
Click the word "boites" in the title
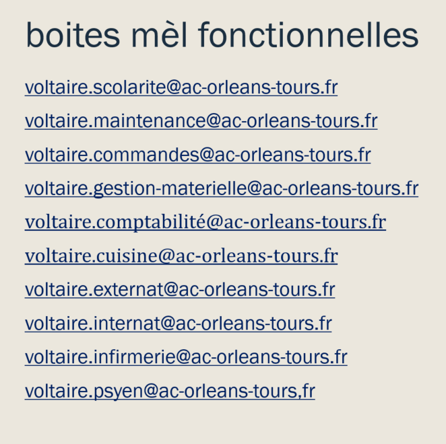point(73,35)
